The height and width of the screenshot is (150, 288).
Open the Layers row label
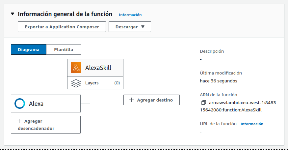click(x=92, y=83)
